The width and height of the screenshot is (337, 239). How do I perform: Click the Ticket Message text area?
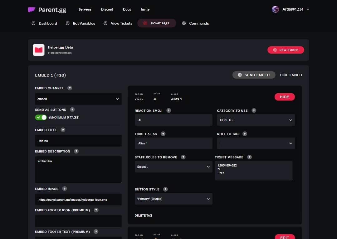click(x=254, y=171)
